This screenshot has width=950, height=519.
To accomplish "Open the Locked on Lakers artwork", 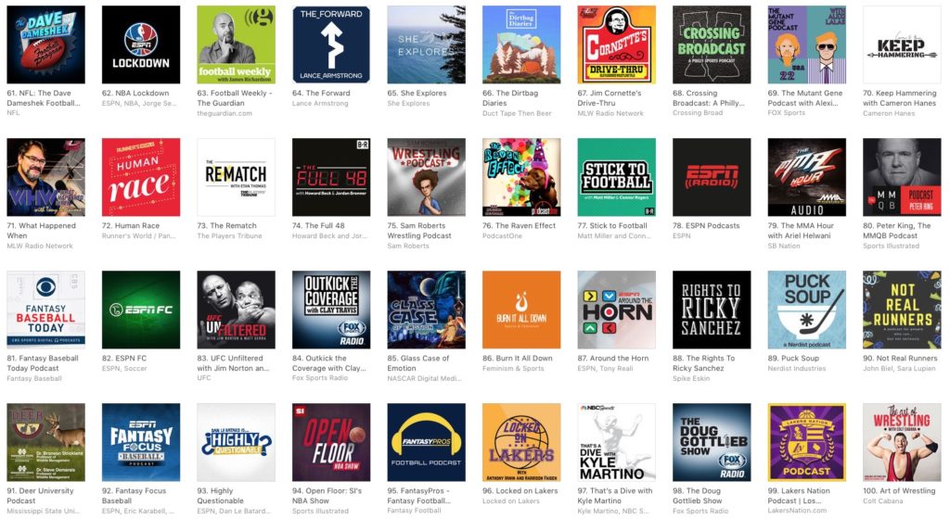I will click(521, 442).
